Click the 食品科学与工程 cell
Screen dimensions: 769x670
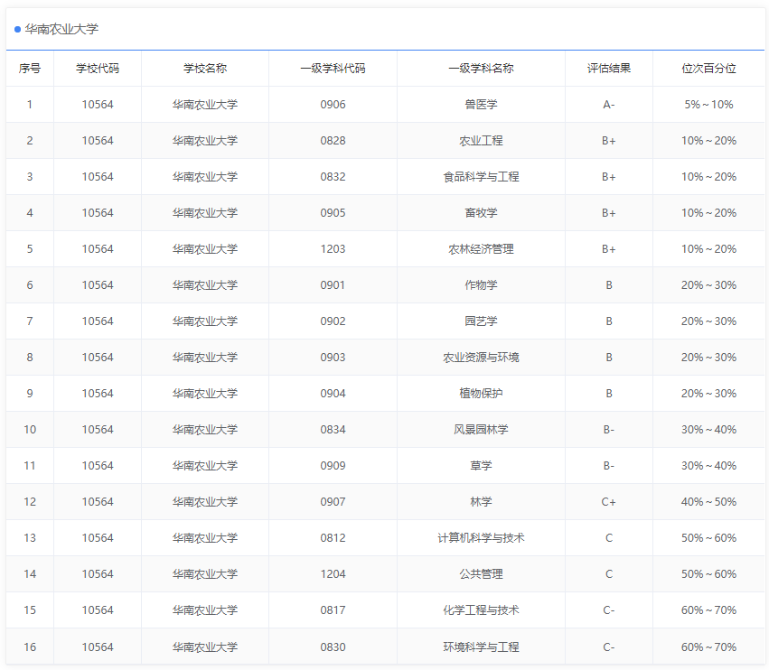point(481,176)
